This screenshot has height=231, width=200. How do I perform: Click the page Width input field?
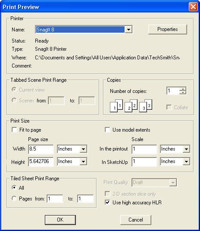point(41,149)
